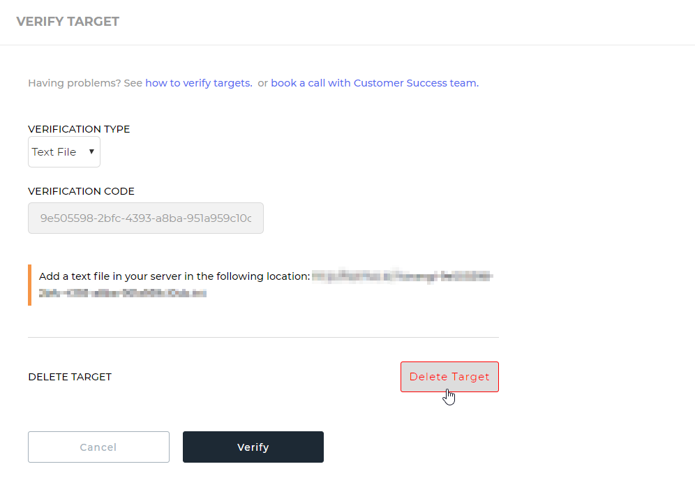Click the VERIFY TARGET heading
Viewport: 695px width, 485px height.
click(68, 22)
